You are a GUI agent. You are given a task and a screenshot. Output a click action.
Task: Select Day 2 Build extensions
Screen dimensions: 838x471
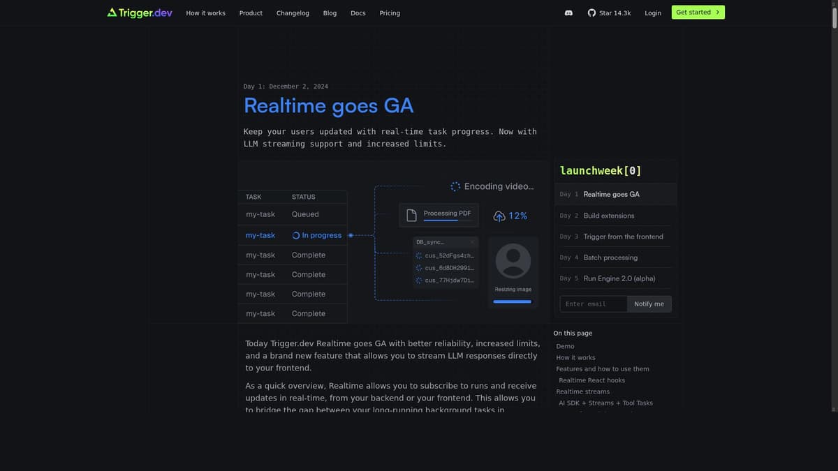click(616, 216)
